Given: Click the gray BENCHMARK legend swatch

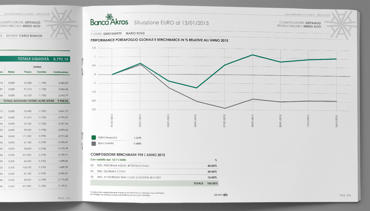Looking at the screenshot, I should tap(94, 144).
